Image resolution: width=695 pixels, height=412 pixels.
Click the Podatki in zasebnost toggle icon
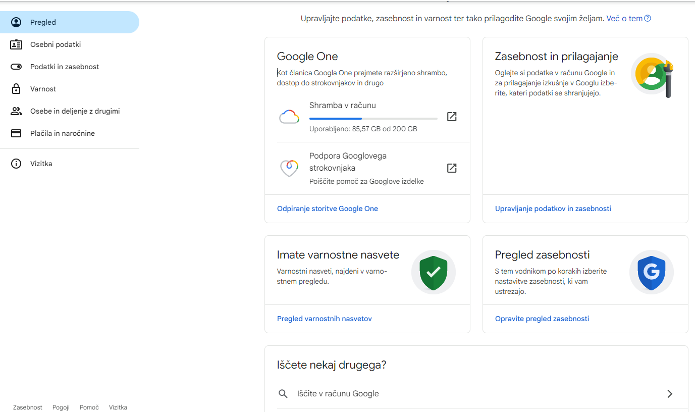16,67
